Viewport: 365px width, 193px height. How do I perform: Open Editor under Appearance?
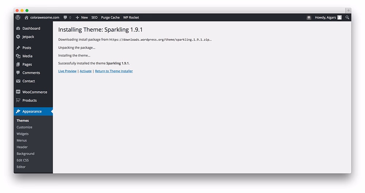click(21, 167)
